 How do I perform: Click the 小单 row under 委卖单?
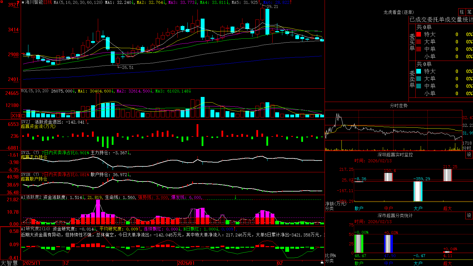coord(445,93)
